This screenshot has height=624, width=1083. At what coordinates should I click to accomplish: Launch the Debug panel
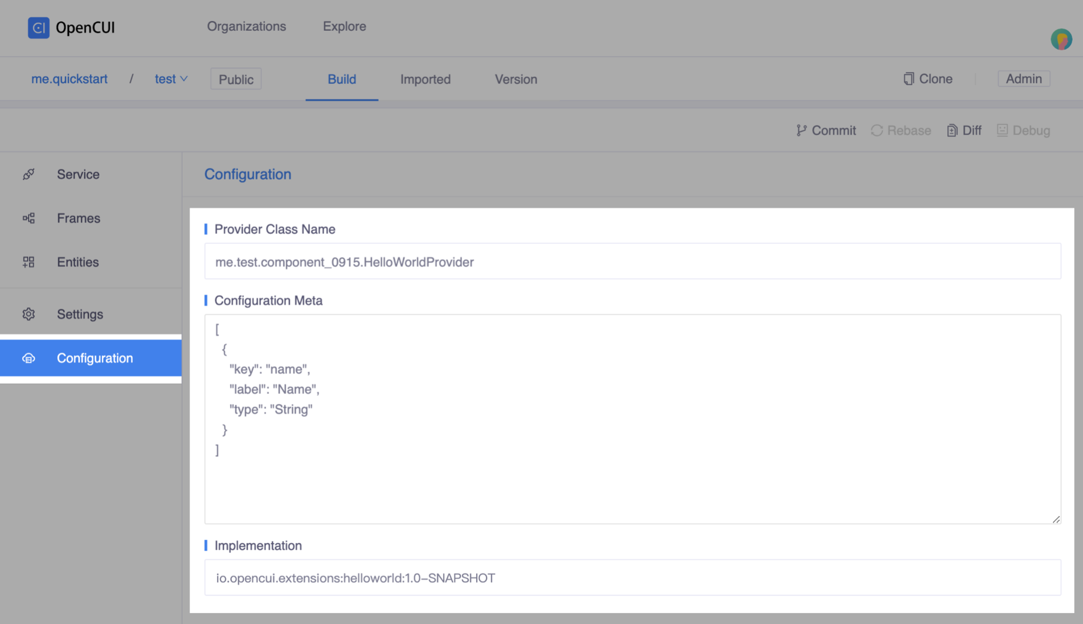pos(1023,130)
